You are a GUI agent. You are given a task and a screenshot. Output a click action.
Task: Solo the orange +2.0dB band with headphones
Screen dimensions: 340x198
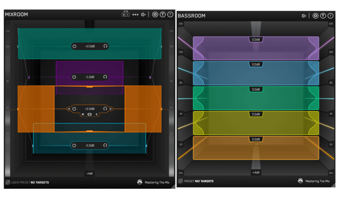[x=105, y=109]
